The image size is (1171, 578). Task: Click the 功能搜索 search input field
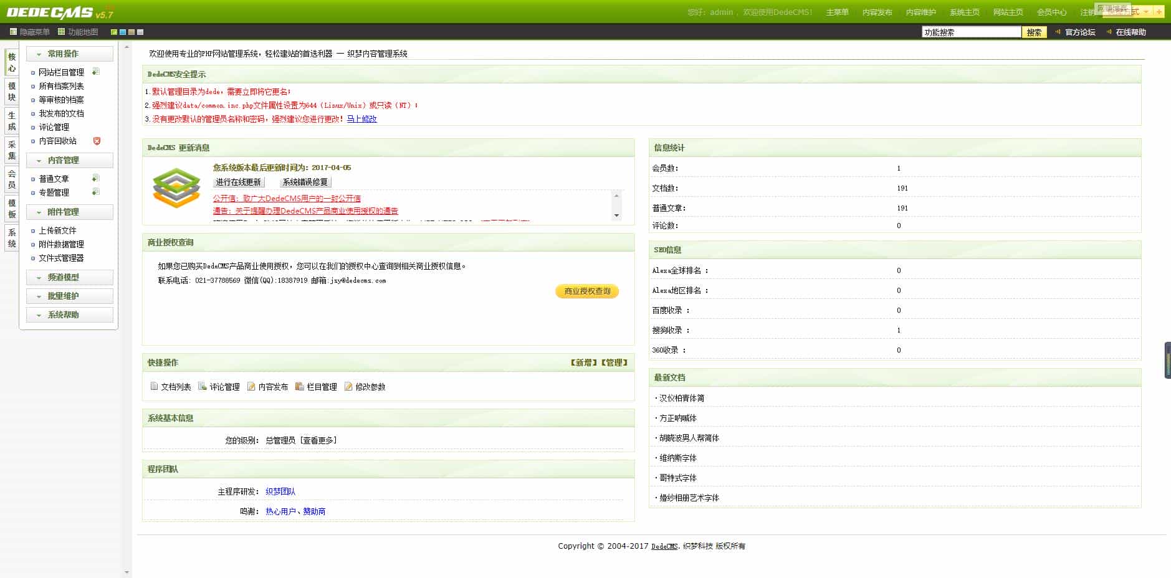coord(971,32)
